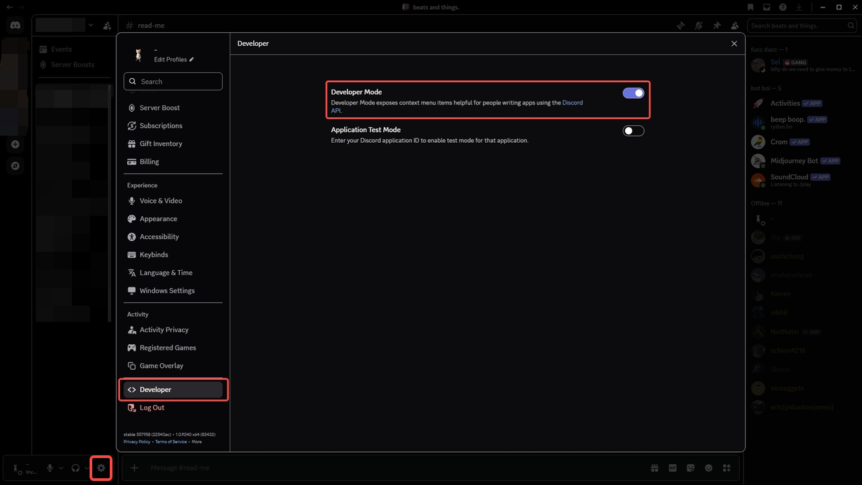Image resolution: width=862 pixels, height=485 pixels.
Task: Deafen with the headphones icon
Action: point(76,468)
